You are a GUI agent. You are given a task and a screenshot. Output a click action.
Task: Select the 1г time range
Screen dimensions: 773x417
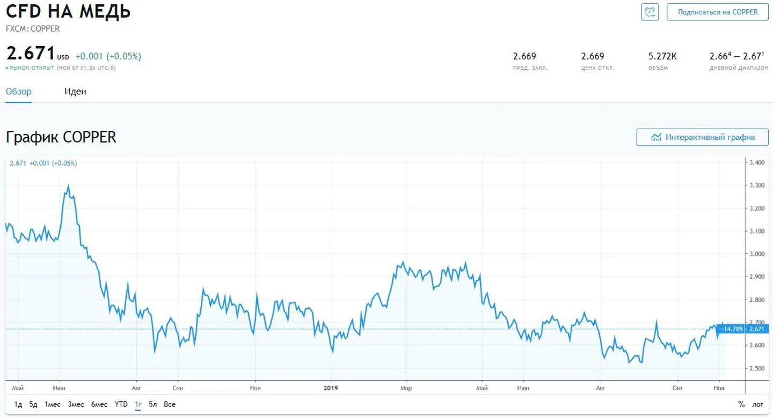click(x=138, y=404)
